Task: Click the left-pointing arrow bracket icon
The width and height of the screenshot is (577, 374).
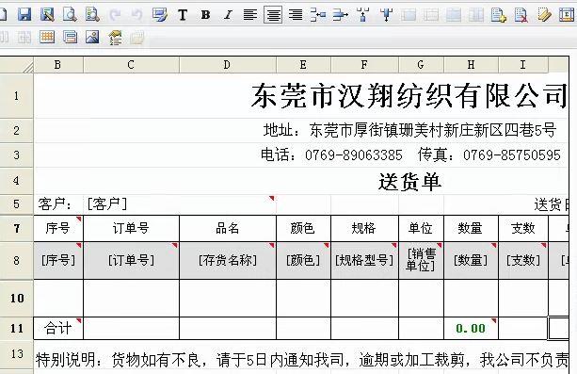Action: click(318, 15)
